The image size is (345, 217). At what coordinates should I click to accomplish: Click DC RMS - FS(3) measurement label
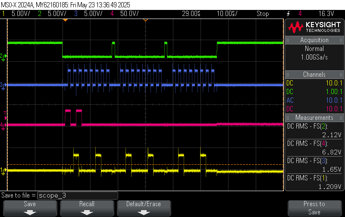[x=307, y=160]
